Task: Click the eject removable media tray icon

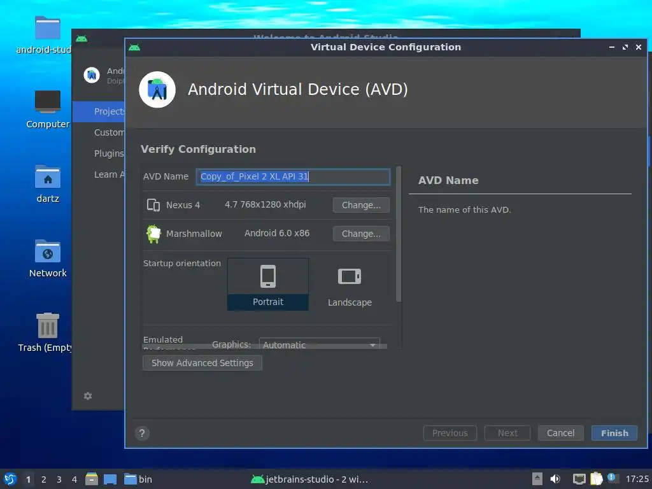Action: pos(537,479)
